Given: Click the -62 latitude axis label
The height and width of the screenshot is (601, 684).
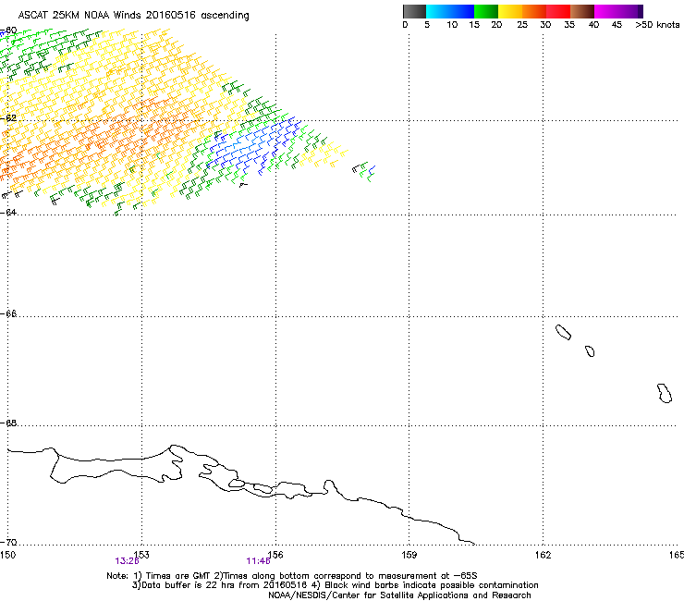Looking at the screenshot, I should point(8,117).
